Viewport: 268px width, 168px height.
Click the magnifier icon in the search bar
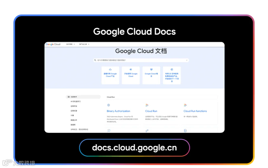click(x=95, y=60)
